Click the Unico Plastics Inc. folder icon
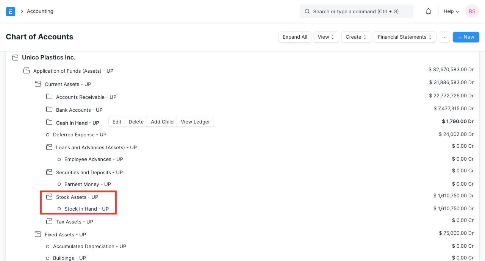This screenshot has width=485, height=261. pyautogui.click(x=15, y=58)
